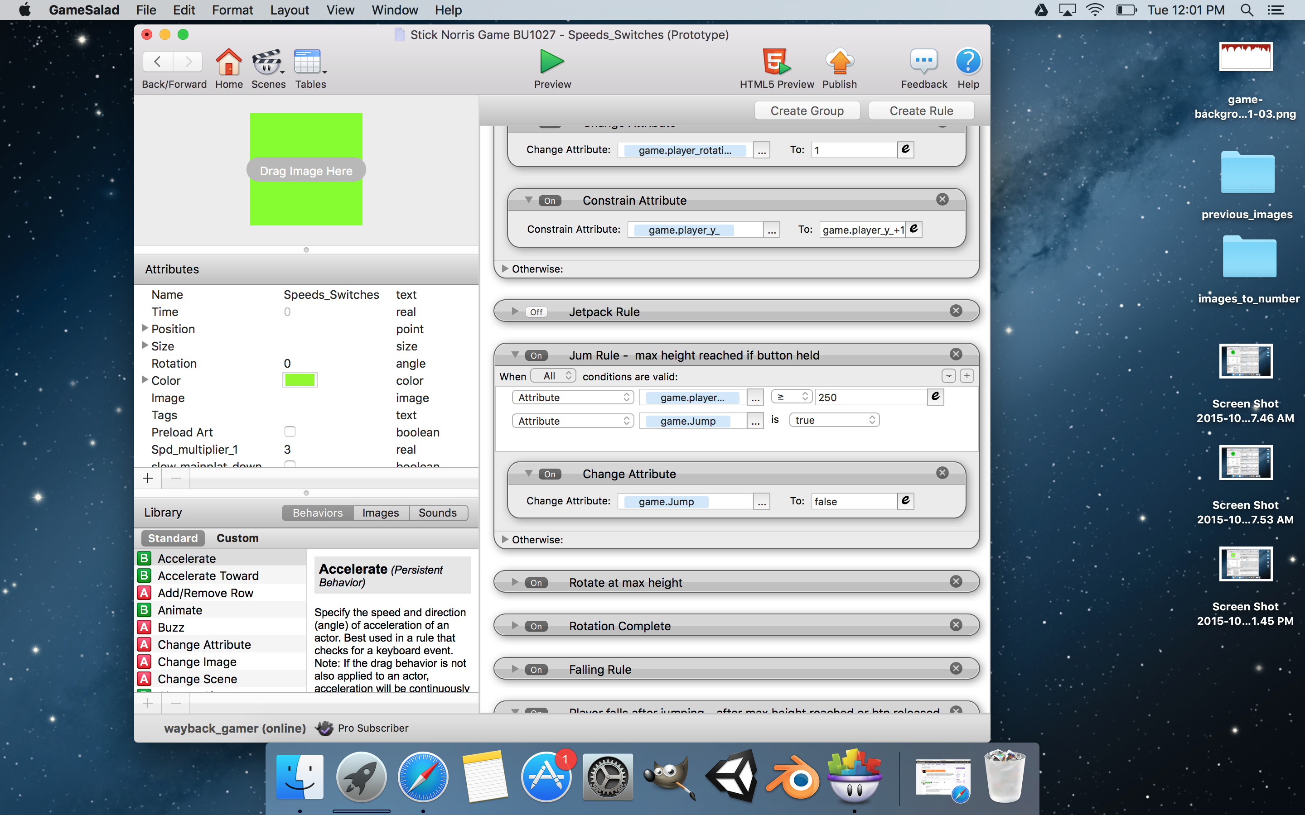Click the green Color attribute swatch
The width and height of the screenshot is (1305, 815).
pyautogui.click(x=300, y=380)
